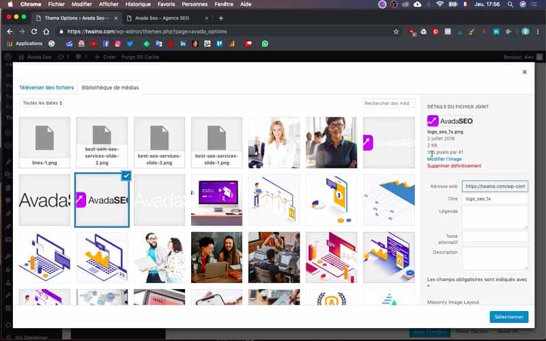546x341 pixels.
Task: Open the Fenêtre menu
Action: click(x=224, y=4)
